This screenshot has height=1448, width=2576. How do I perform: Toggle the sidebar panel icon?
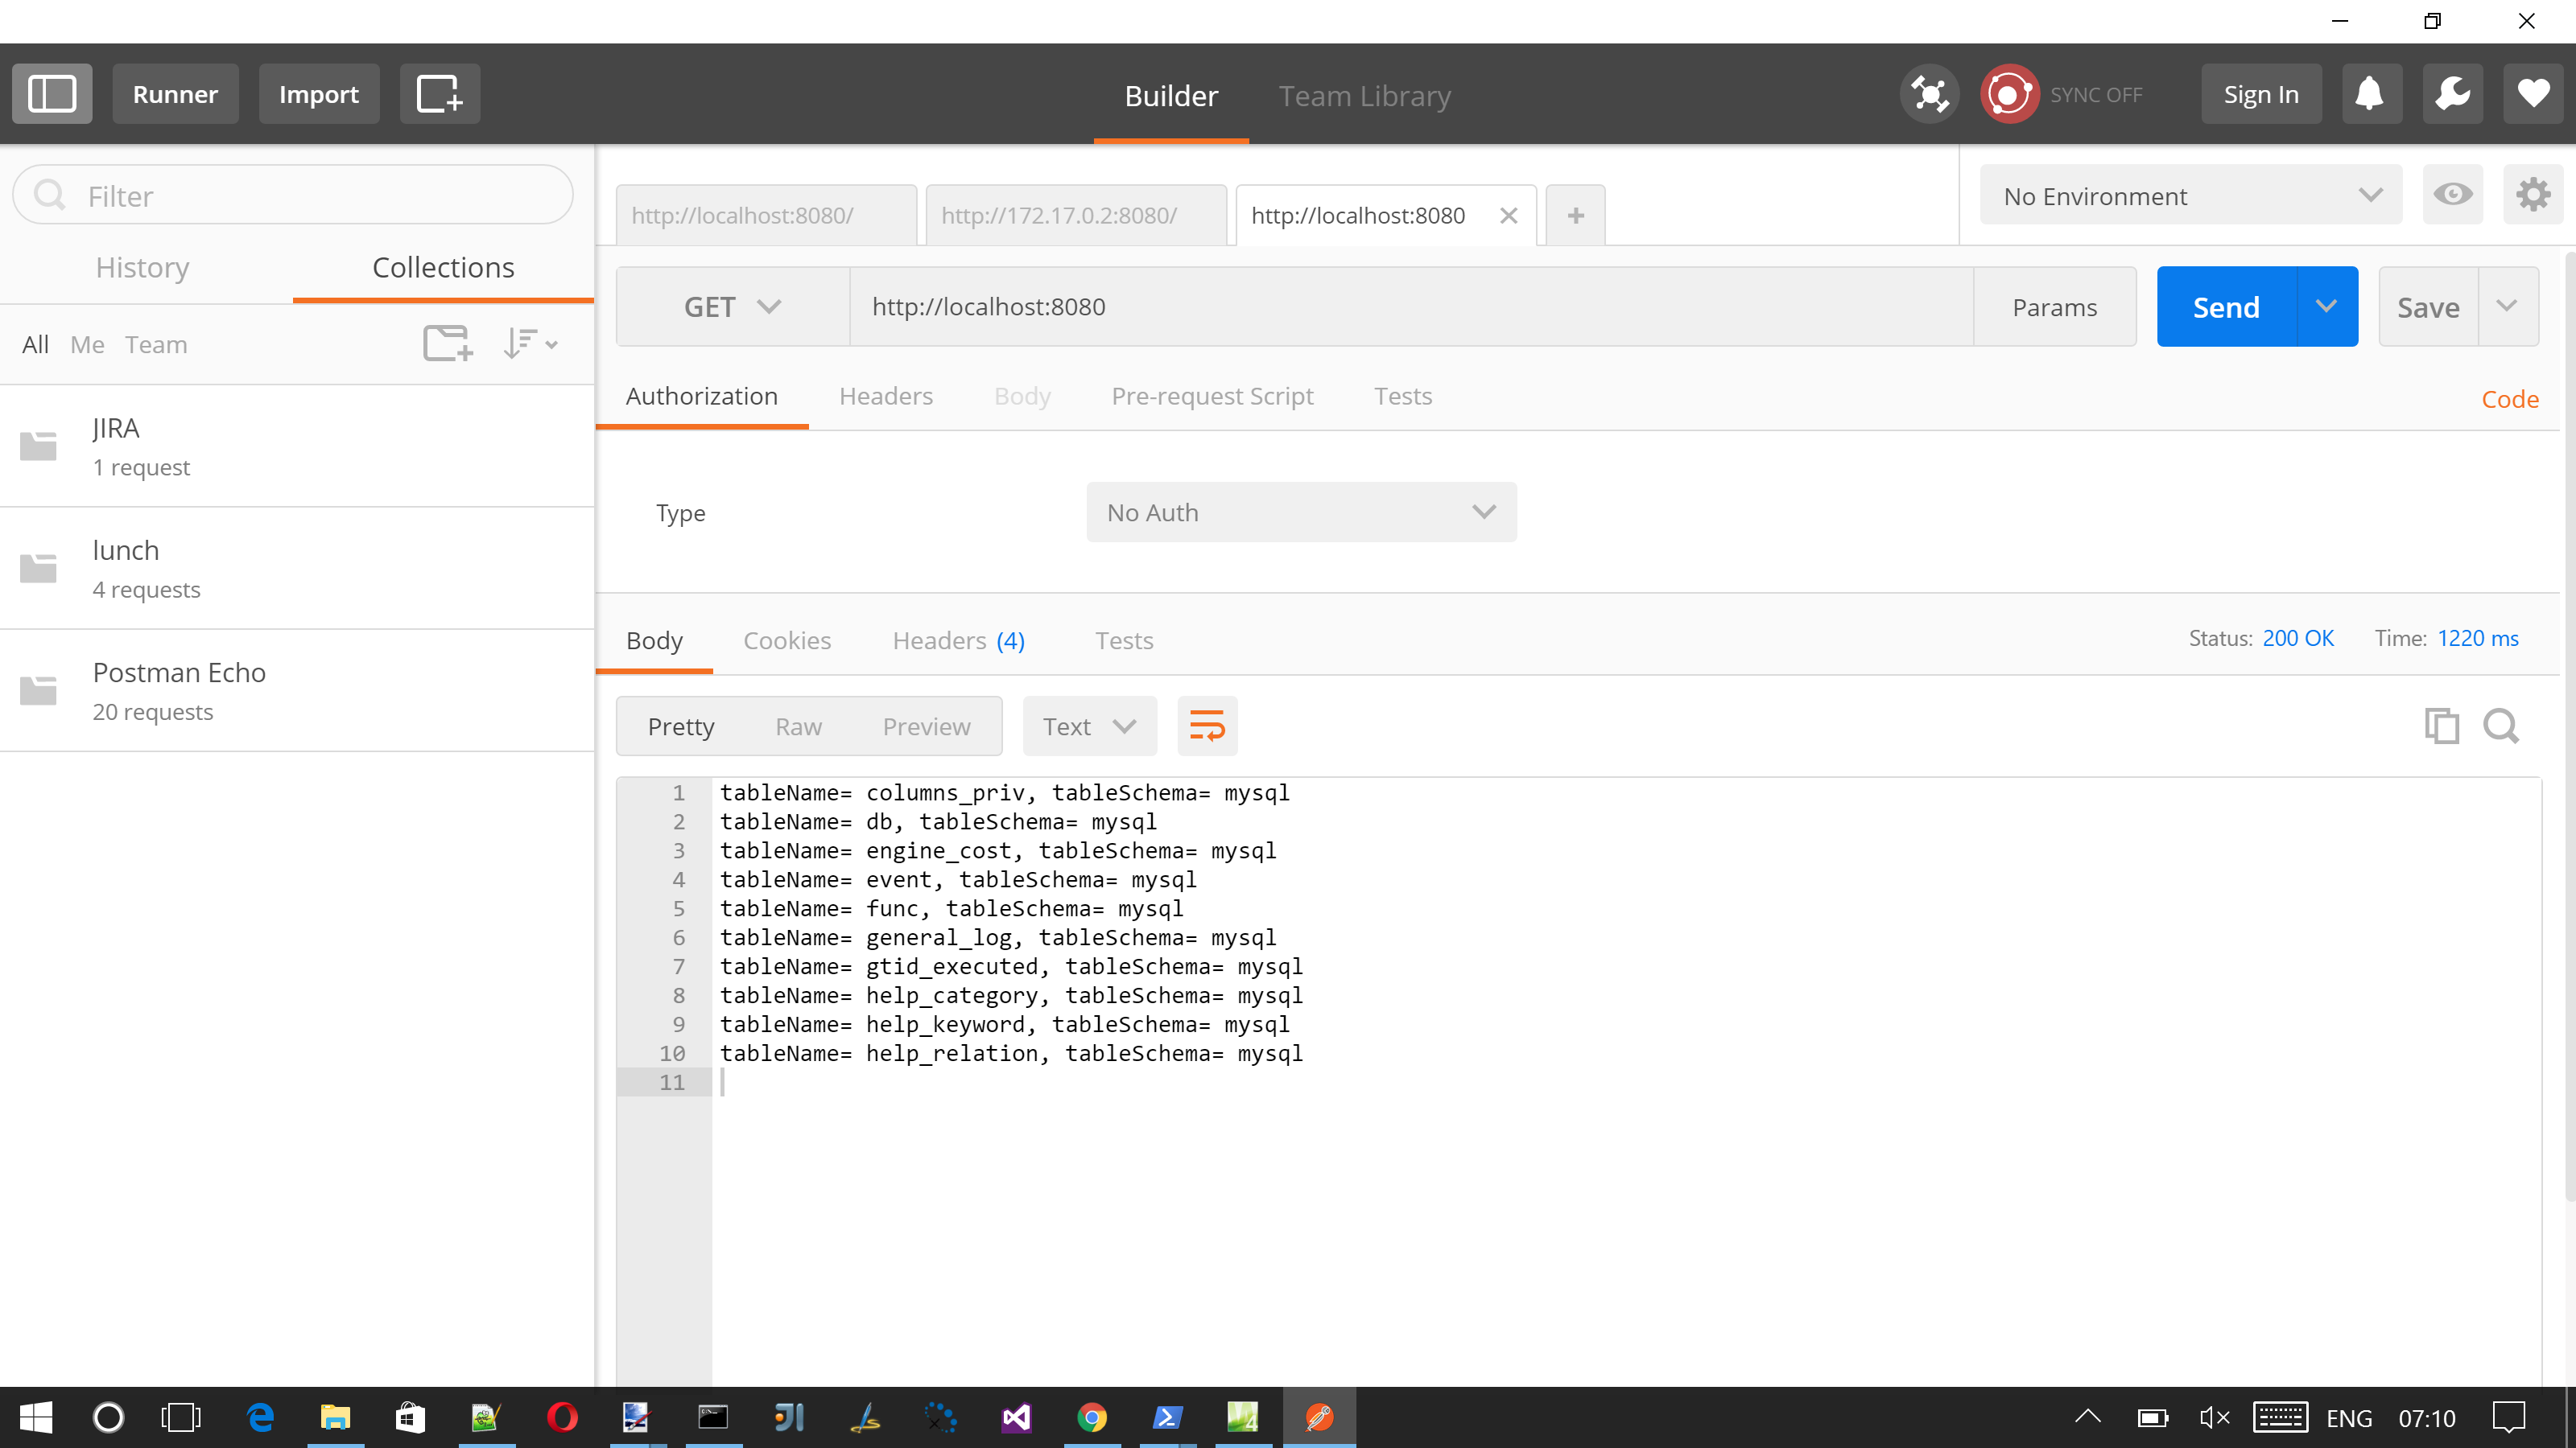click(x=52, y=94)
